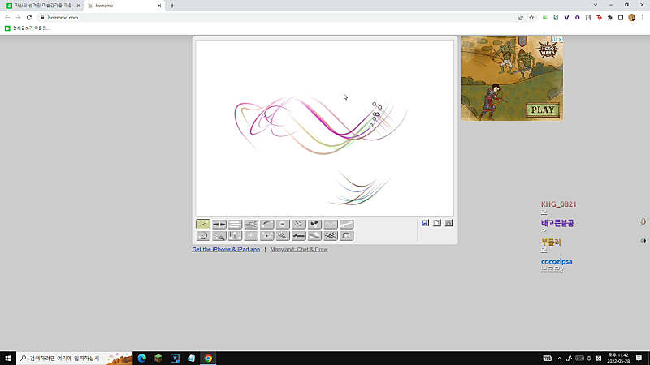Select the crossed scribble lines brush

tap(331, 235)
